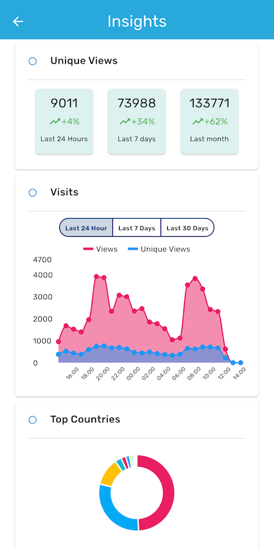Viewport: 274px width, 549px height.
Task: Toggle the Views legend series
Action: coord(101,249)
